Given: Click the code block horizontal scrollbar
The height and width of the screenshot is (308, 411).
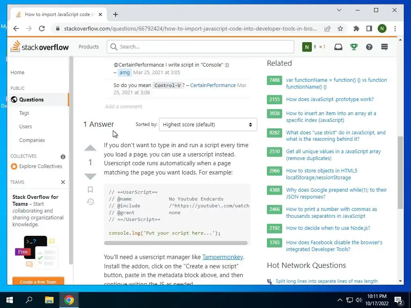Looking at the screenshot, I should click(x=176, y=243).
